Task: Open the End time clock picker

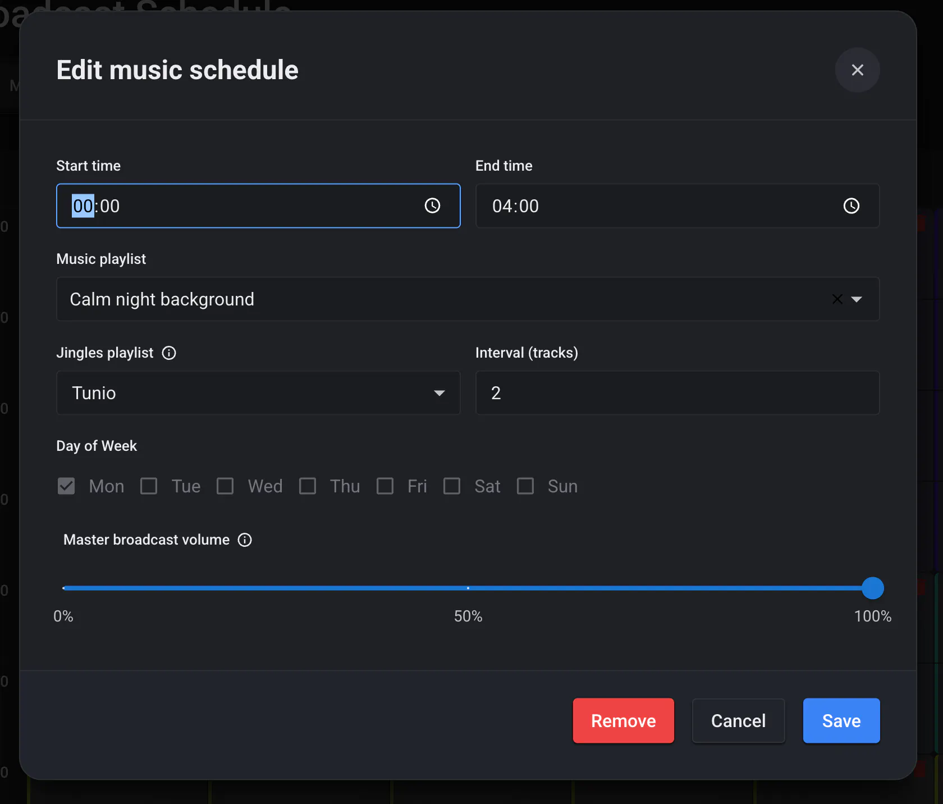Action: click(x=852, y=206)
